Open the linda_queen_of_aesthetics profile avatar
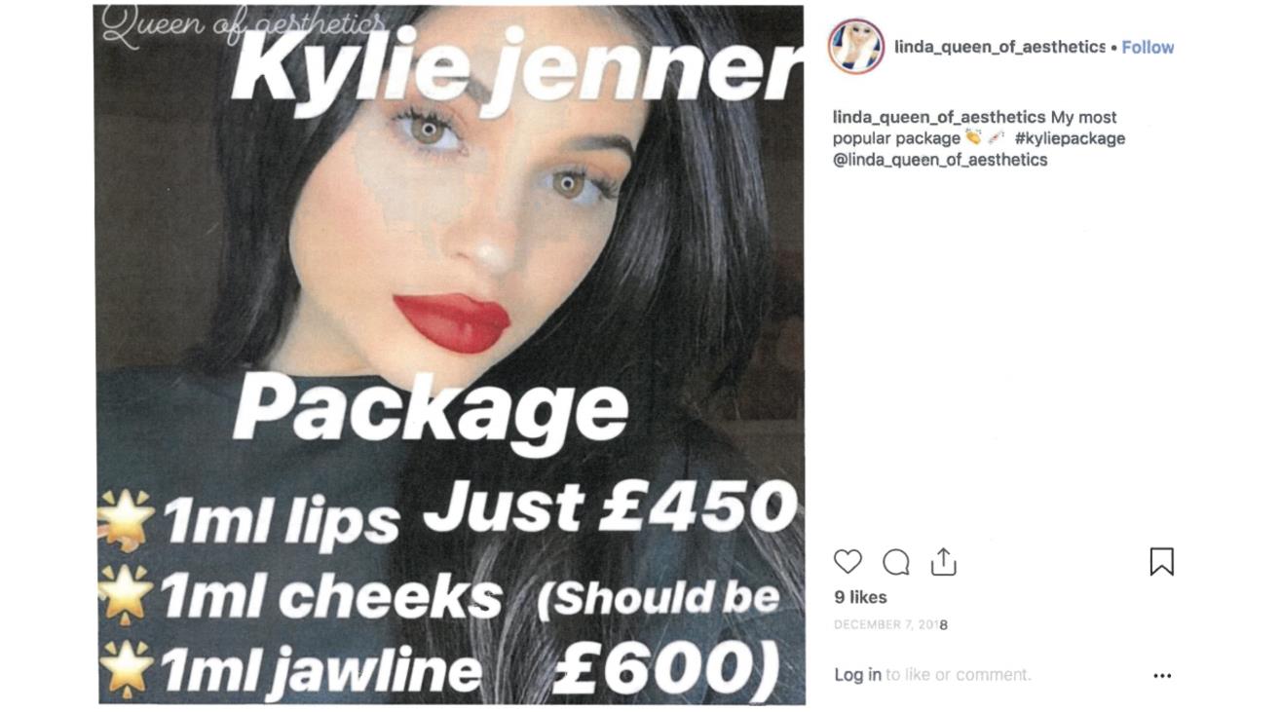 (855, 46)
